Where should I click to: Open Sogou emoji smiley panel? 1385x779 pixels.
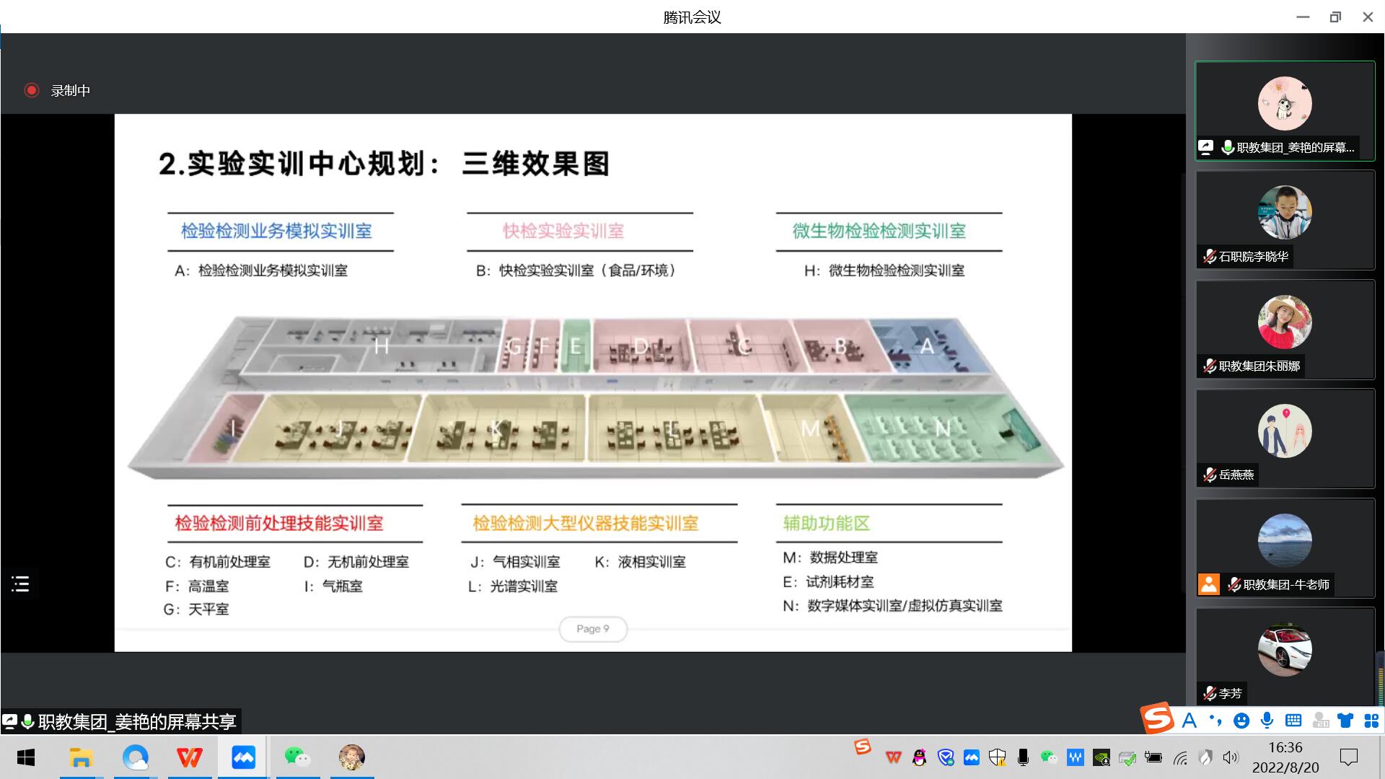click(x=1241, y=721)
